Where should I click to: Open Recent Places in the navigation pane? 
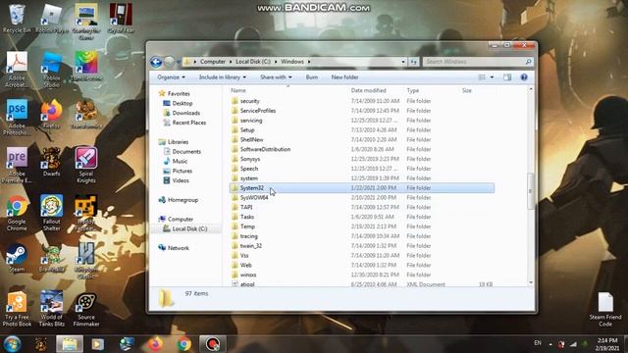[x=184, y=123]
